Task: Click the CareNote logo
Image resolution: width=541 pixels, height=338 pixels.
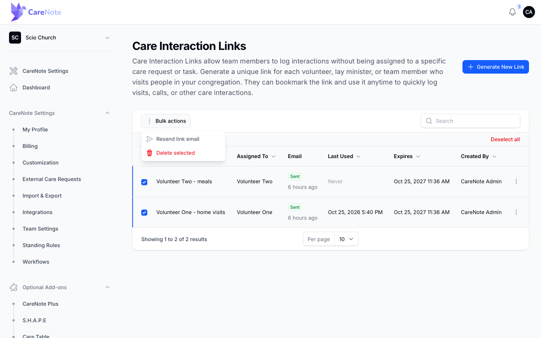Action: 36,12
